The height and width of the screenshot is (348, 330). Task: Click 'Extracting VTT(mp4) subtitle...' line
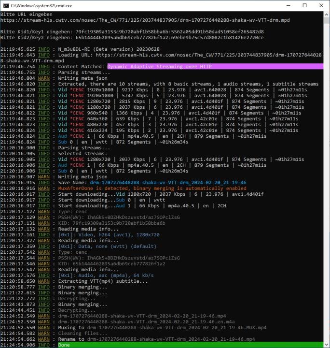74,281
